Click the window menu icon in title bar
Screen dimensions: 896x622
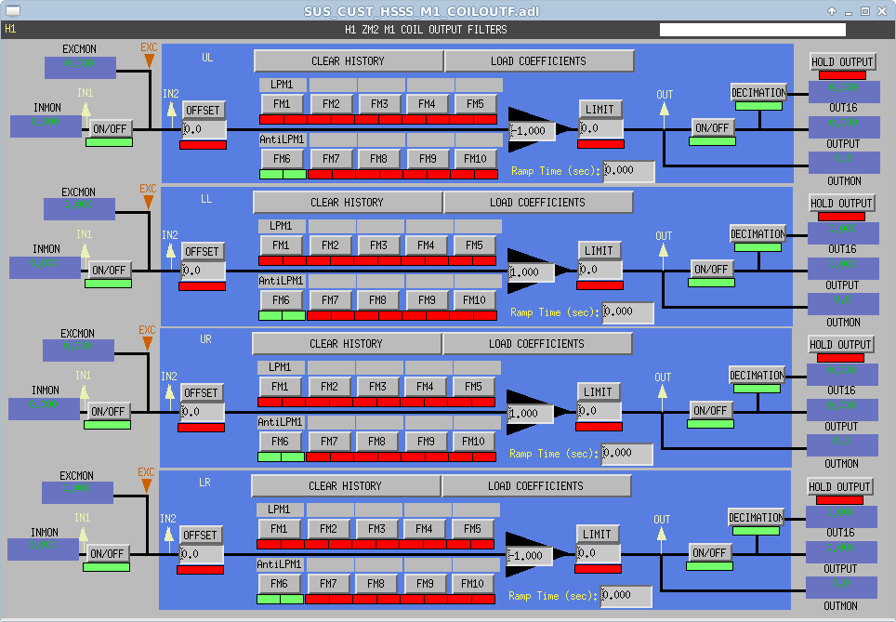(13, 11)
